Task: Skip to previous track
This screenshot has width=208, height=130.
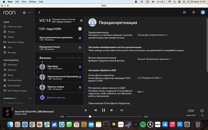Action: tap(95, 110)
